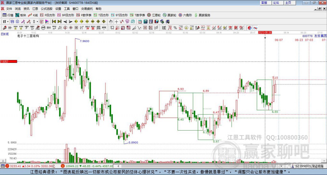This screenshot has width=327, height=175.
Task: Open the 设置 menu
Action: tap(58, 9)
